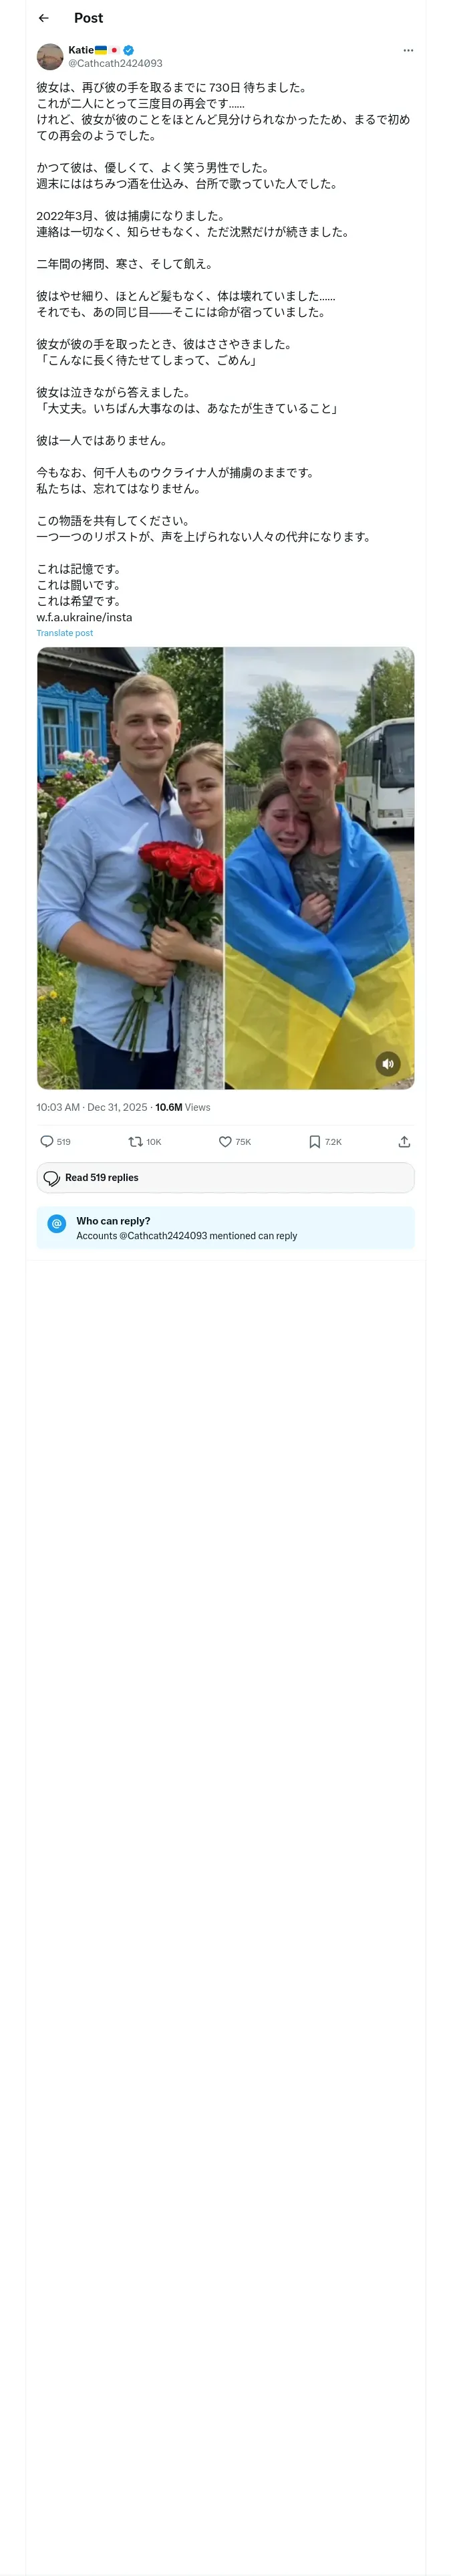Open the share upload icon
This screenshot has width=451, height=2576.
pos(404,1141)
